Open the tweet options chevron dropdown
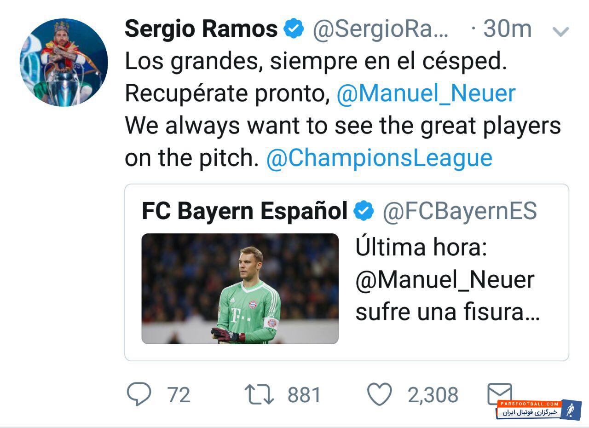 pos(560,31)
